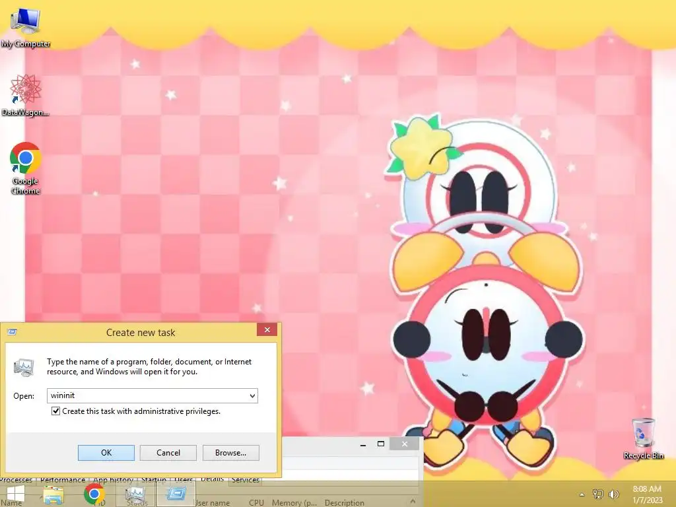676x507 pixels.
Task: Open the My Computer desktop icon
Action: coord(25,27)
